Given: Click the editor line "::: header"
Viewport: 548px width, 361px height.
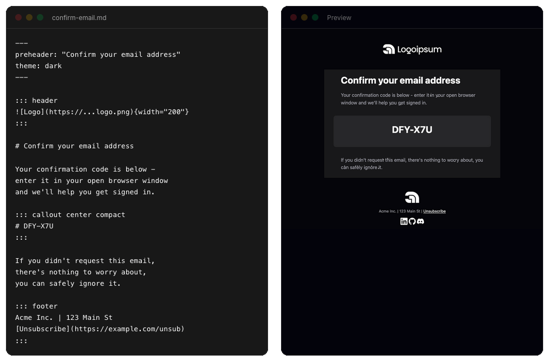Looking at the screenshot, I should (36, 101).
